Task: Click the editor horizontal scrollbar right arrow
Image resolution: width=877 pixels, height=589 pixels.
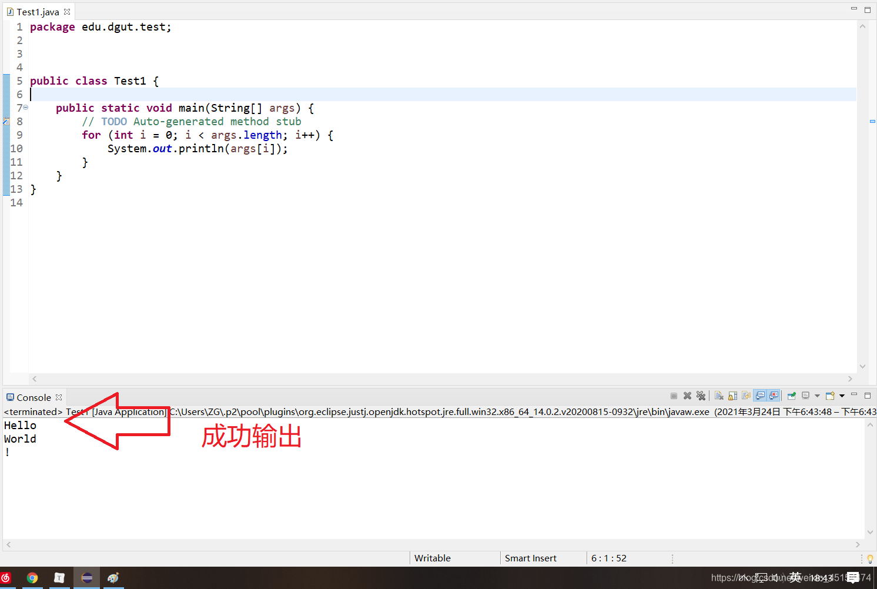Action: click(850, 379)
